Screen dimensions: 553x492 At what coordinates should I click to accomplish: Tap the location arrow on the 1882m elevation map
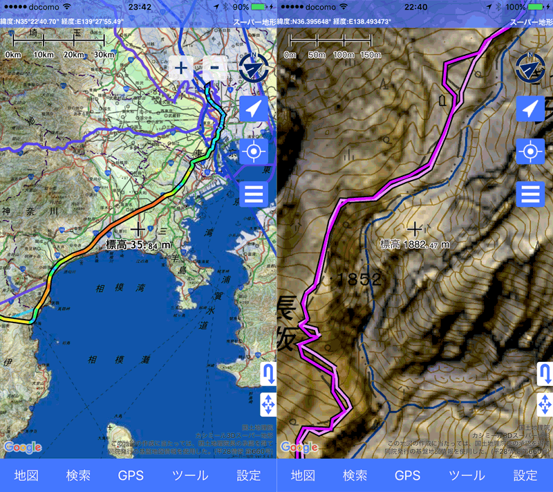tap(530, 109)
